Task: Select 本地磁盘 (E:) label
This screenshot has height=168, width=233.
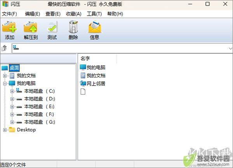Action: [x=39, y=107]
